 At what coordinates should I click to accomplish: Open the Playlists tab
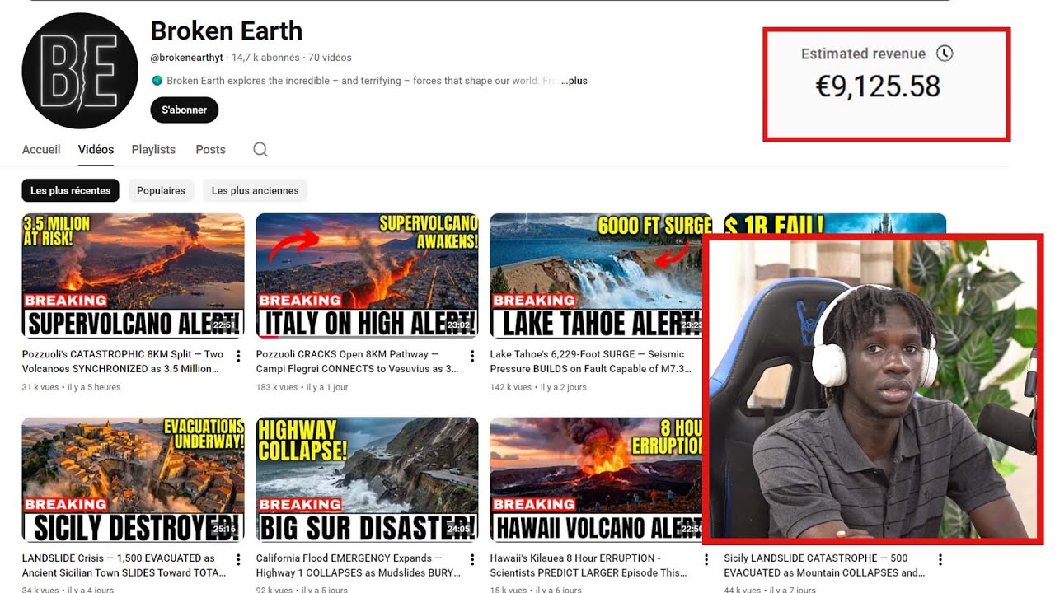pyautogui.click(x=153, y=149)
